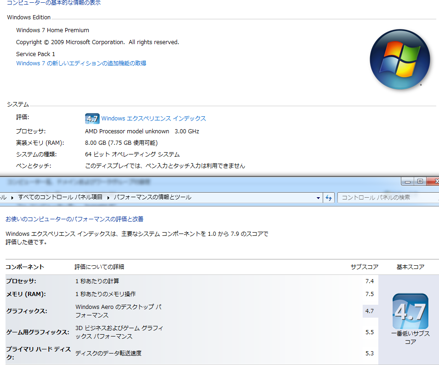Select すべてのコントロール パネル項目 breadcrumb
Image resolution: width=439 pixels, height=365 pixels.
60,197
